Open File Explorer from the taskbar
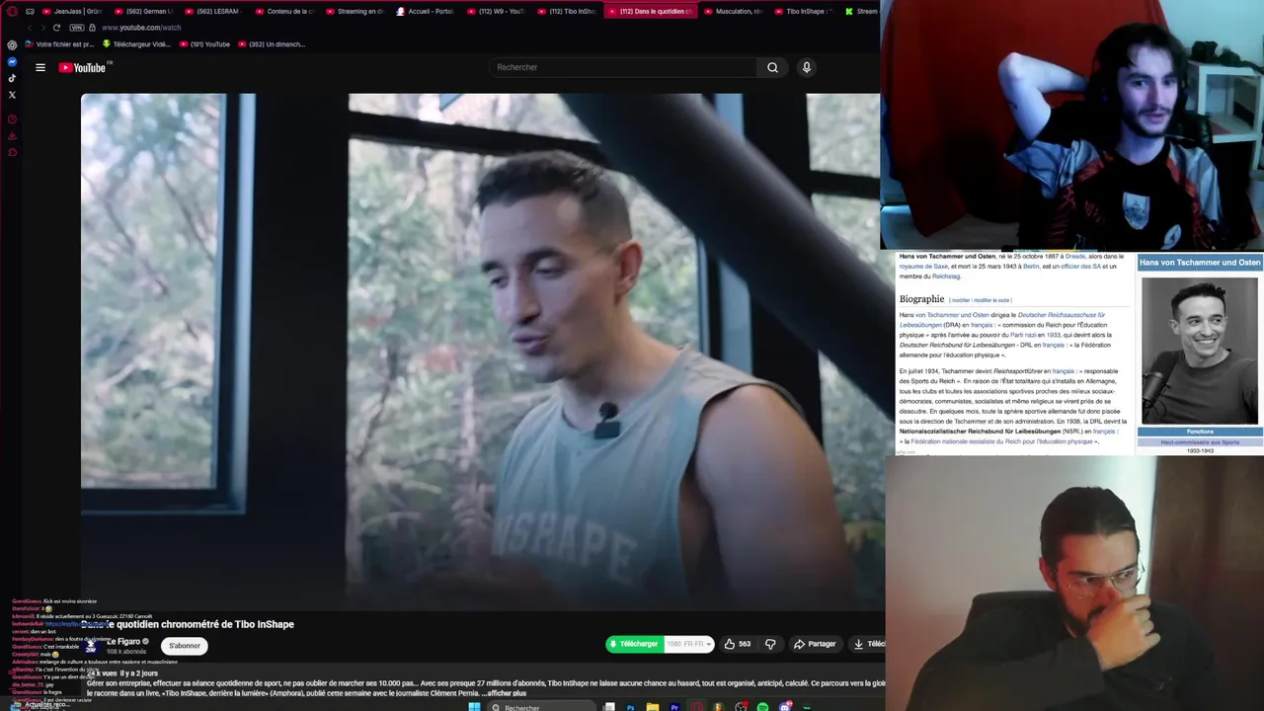The image size is (1264, 711). click(x=653, y=707)
